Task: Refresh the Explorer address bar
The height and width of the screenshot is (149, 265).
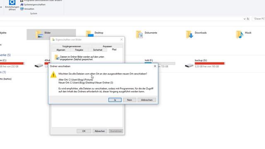Action: tap(248, 19)
